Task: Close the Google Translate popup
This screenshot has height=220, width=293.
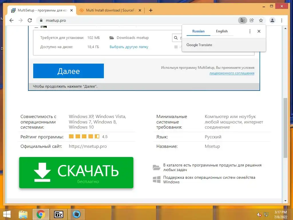Action: pyautogui.click(x=259, y=31)
